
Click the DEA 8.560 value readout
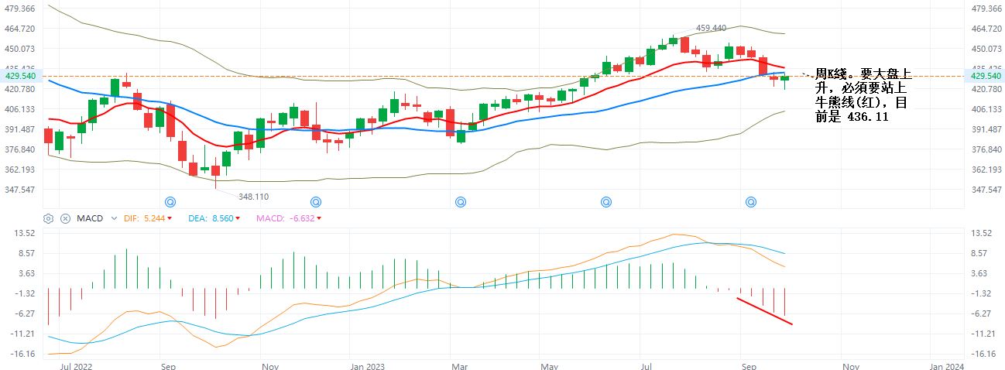coord(214,218)
